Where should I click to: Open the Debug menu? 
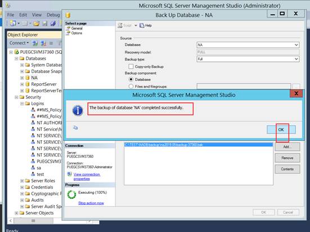click(x=53, y=15)
